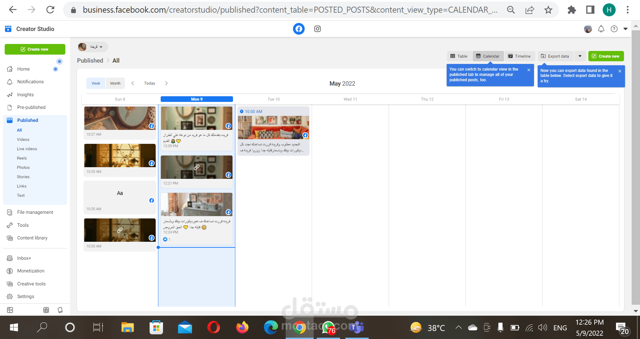Viewport: 640px width, 339px height.
Task: Open the account dropdown arrow in top bar
Action: (x=625, y=29)
